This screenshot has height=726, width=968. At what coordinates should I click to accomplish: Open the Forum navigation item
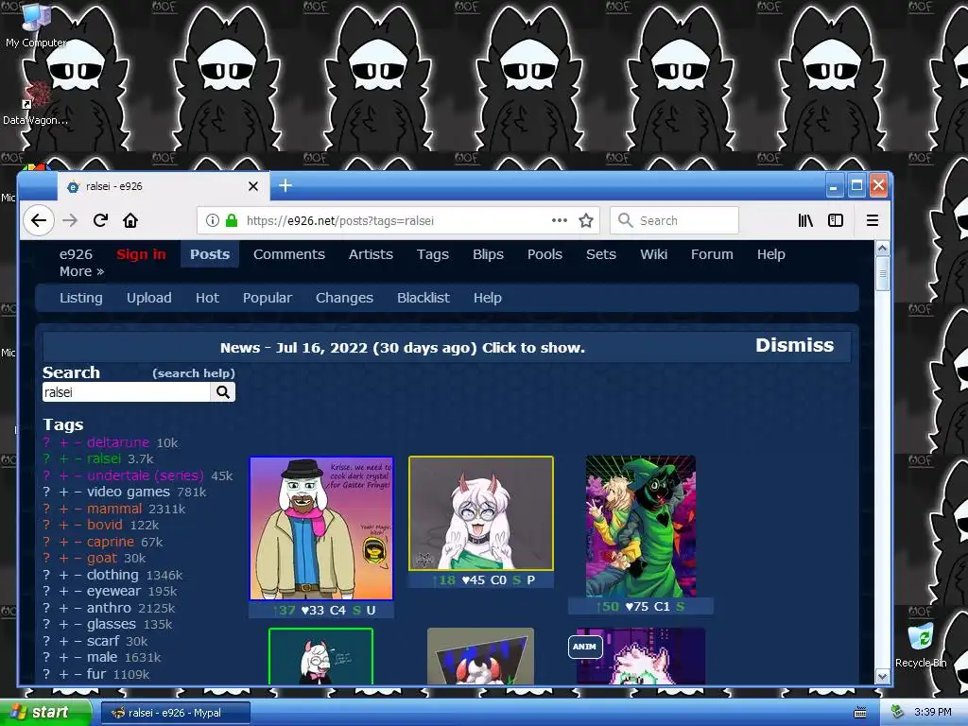click(712, 254)
